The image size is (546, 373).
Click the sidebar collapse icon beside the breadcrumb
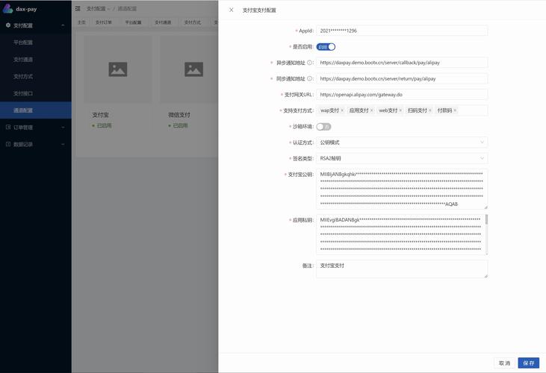[x=78, y=8]
